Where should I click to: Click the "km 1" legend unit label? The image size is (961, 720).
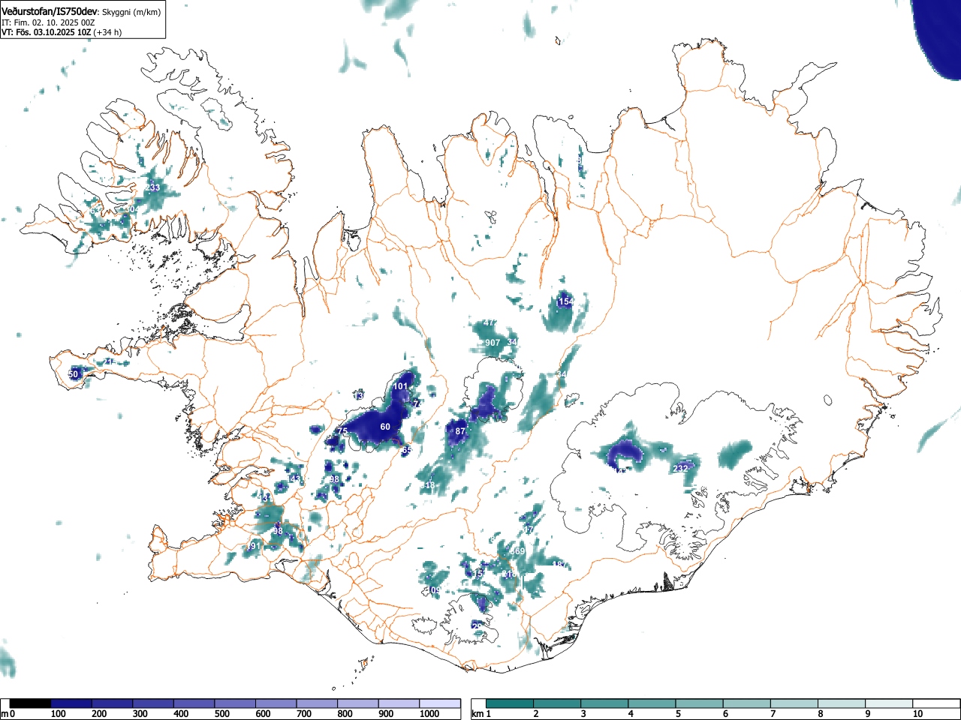tap(482, 714)
